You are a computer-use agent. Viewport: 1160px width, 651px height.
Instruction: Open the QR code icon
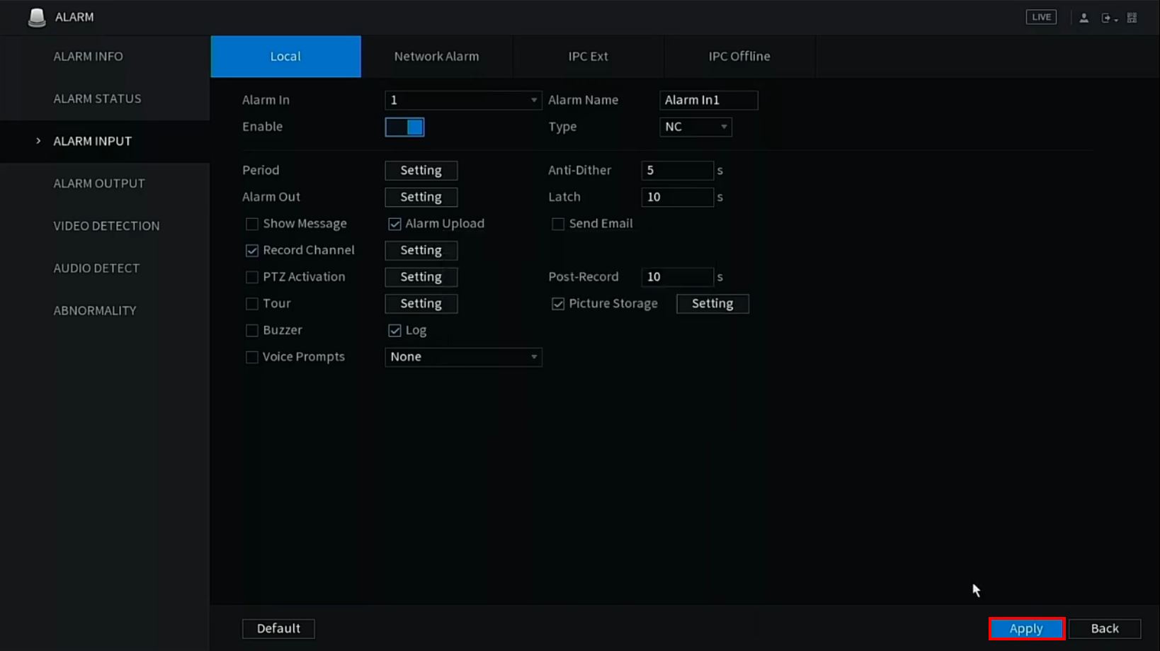click(1132, 18)
